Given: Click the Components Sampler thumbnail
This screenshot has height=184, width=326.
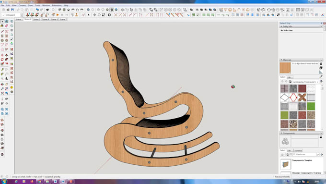Looking at the screenshot, I should 285,164.
